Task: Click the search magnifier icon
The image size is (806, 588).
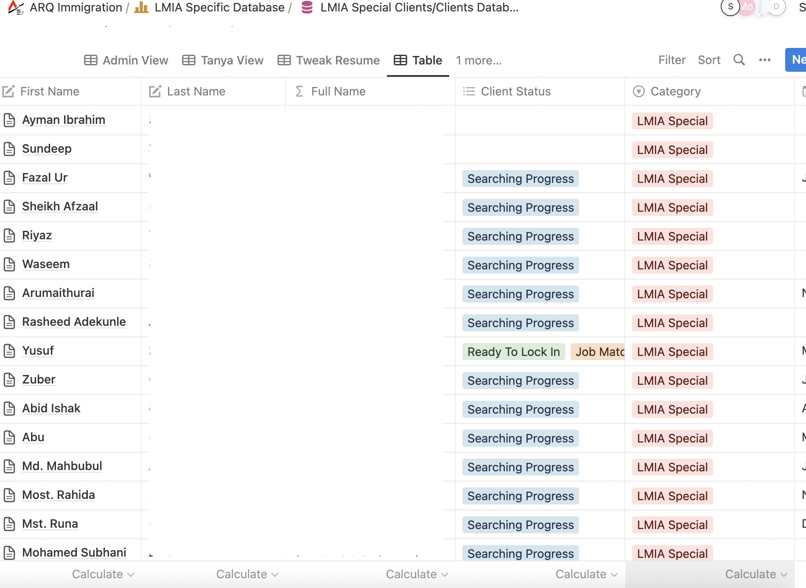Action: click(739, 60)
